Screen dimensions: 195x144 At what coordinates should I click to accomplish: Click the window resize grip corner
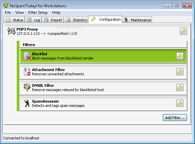tap(190, 139)
